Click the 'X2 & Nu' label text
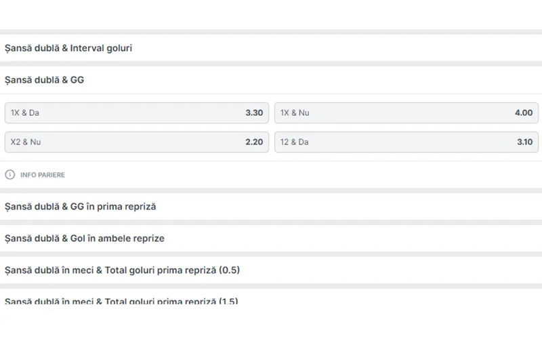This screenshot has width=542, height=360. pyautogui.click(x=26, y=142)
